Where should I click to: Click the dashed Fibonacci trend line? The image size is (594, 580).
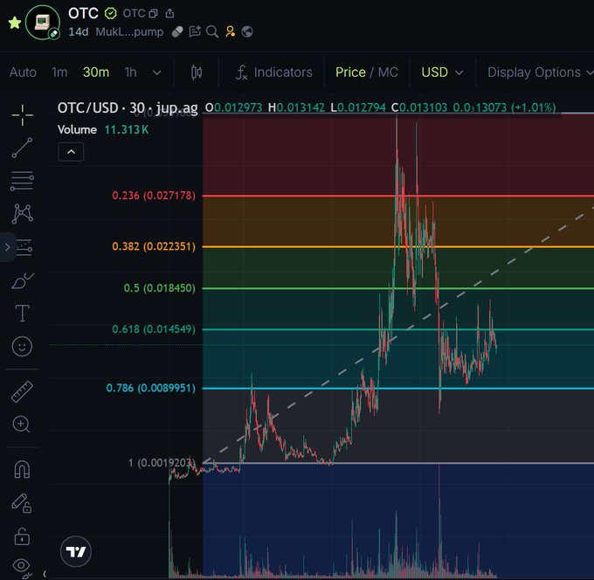[397, 336]
